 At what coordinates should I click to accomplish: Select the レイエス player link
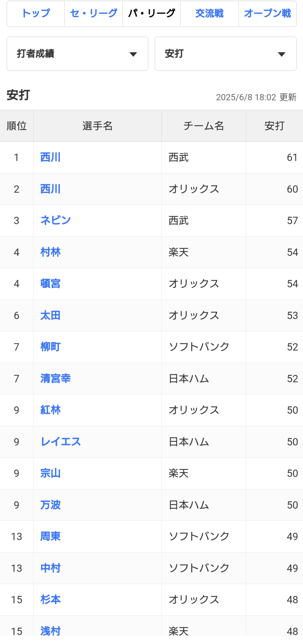[60, 442]
